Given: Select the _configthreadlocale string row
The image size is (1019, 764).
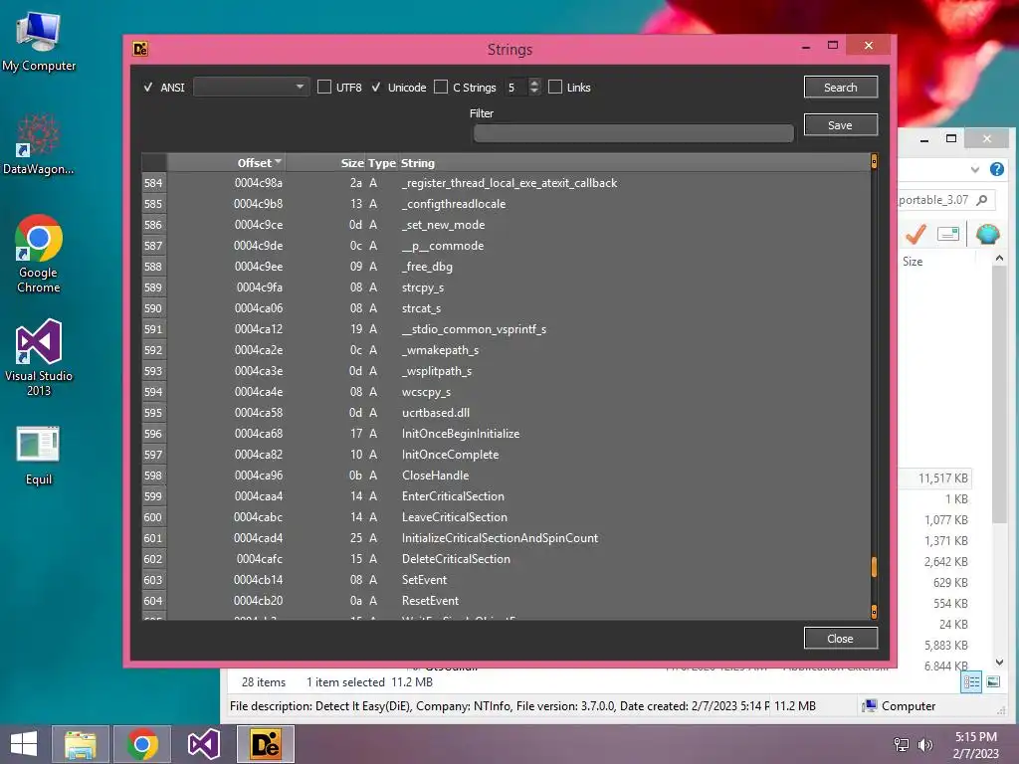Looking at the screenshot, I should point(506,204).
